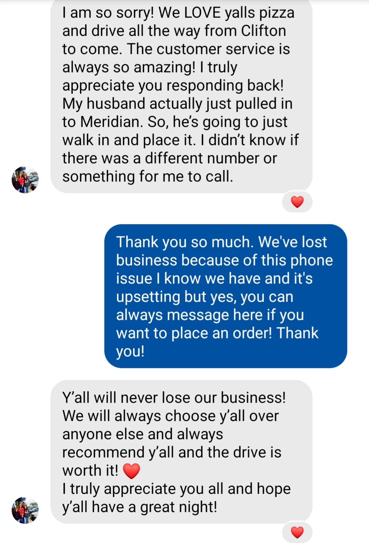The image size is (369, 545).
Task: Click the word 'Clifton' in the first message
Action: pyautogui.click(x=263, y=31)
